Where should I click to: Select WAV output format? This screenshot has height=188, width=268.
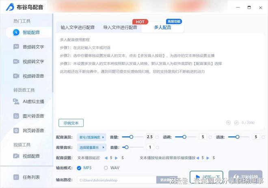(112, 168)
